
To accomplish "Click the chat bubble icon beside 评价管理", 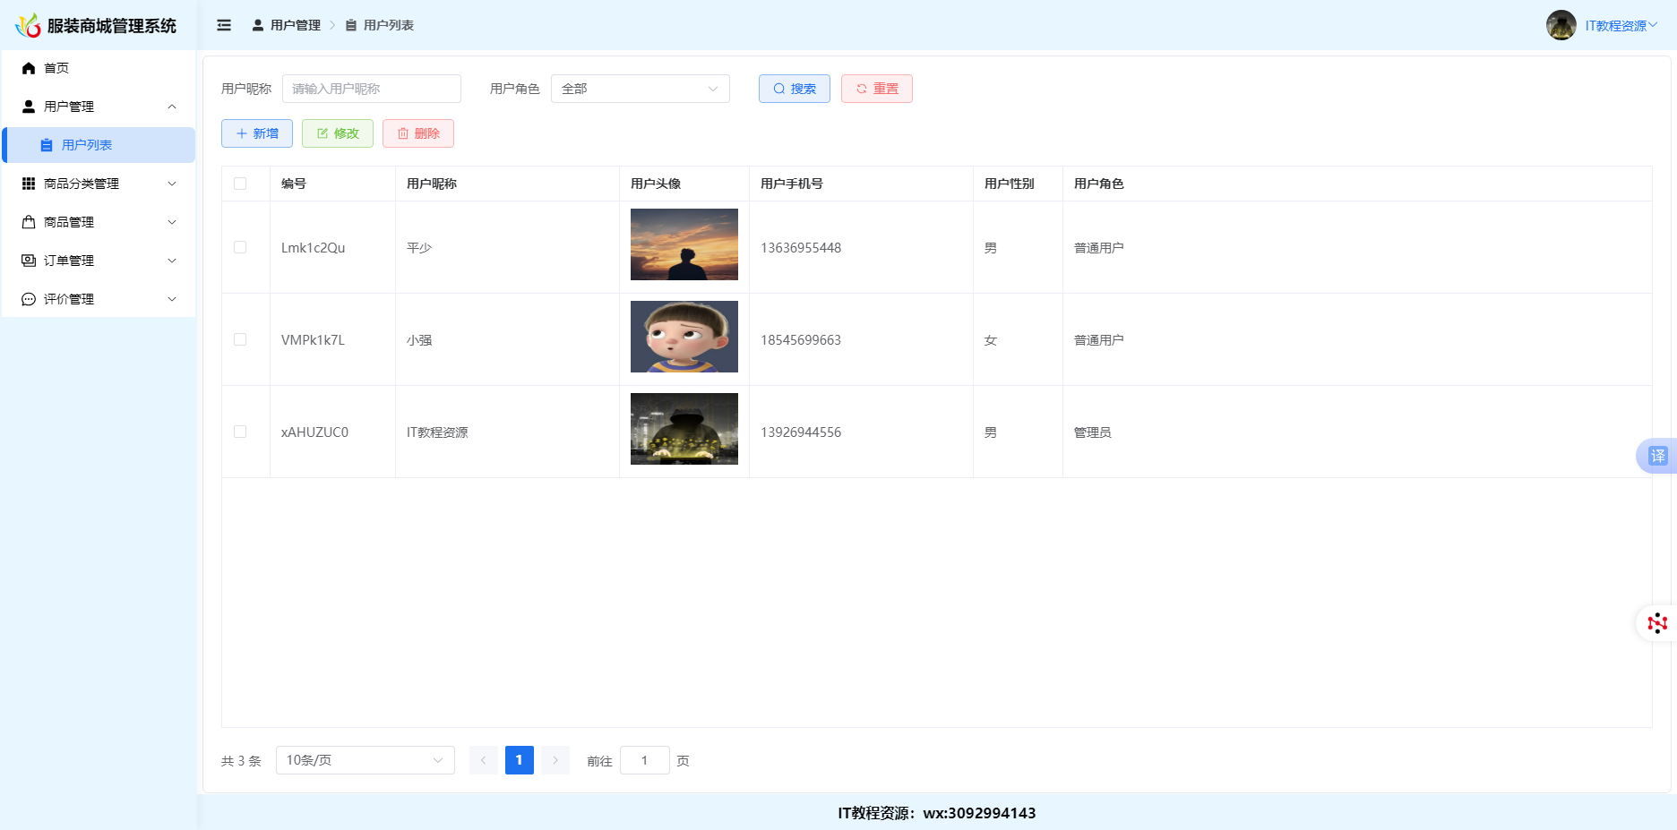I will point(29,299).
